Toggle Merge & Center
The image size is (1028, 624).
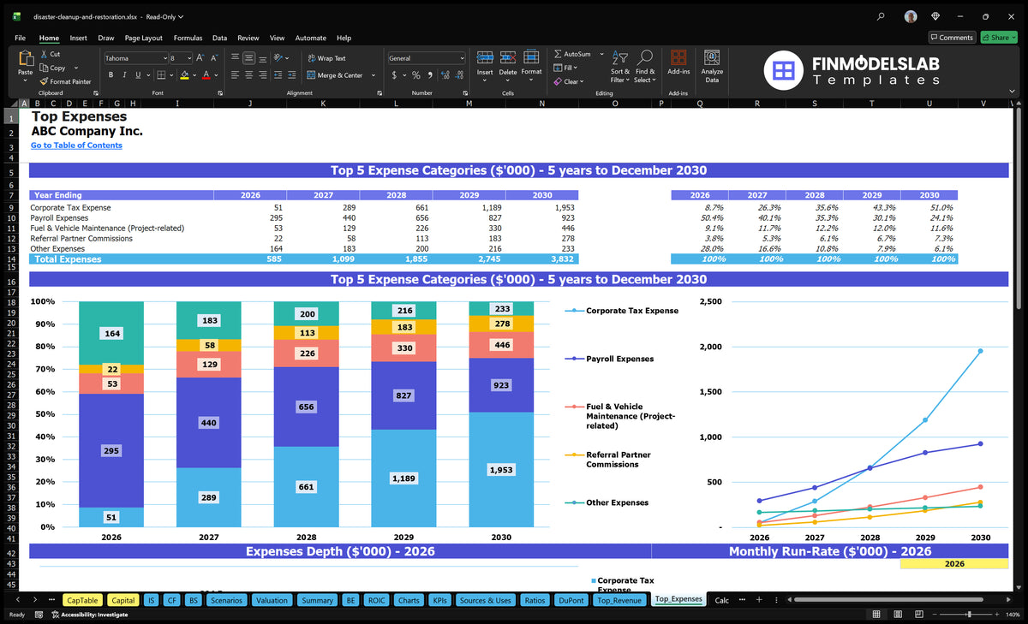click(337, 75)
